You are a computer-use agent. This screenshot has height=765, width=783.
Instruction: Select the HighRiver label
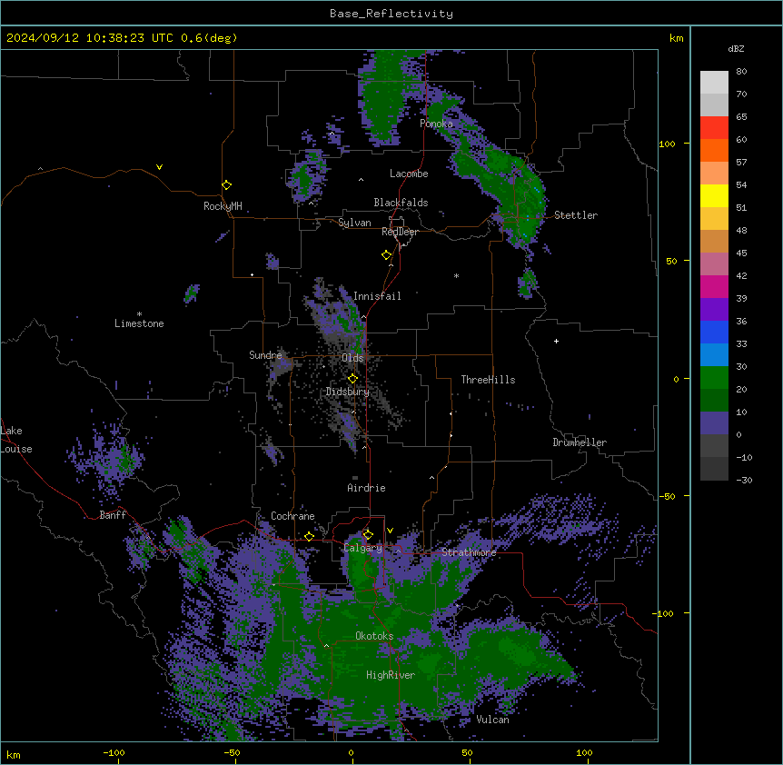pyautogui.click(x=391, y=675)
